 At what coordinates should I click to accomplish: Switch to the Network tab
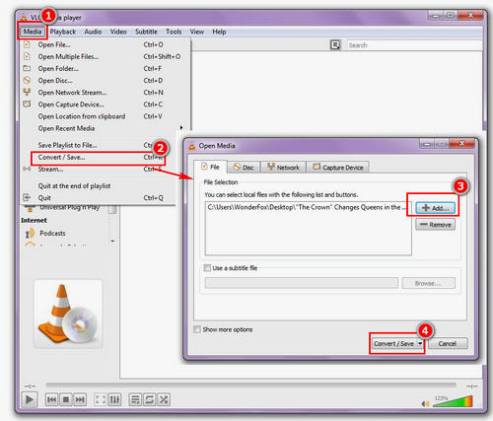pos(283,168)
